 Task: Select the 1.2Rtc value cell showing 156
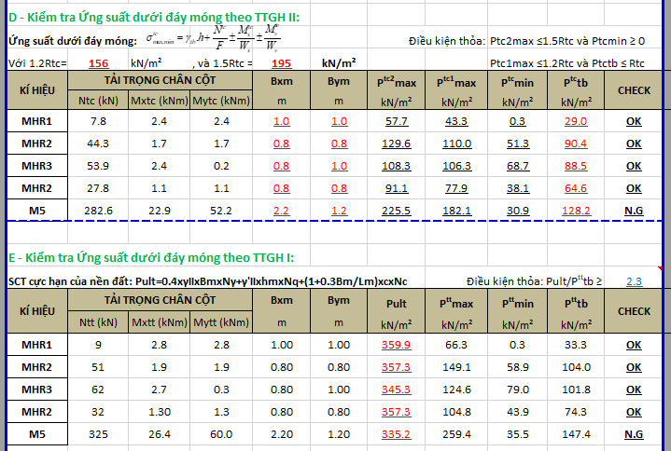click(98, 63)
